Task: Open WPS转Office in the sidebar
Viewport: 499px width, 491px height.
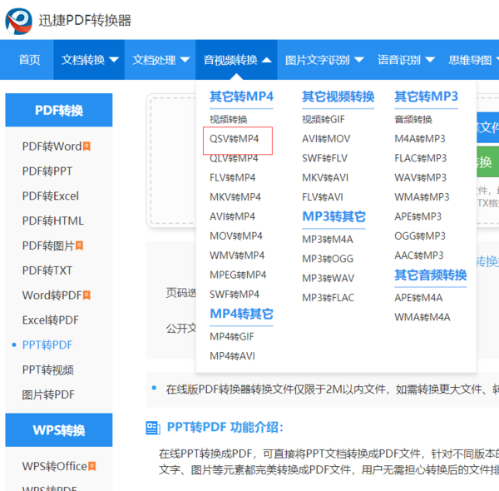Action: coord(54,466)
